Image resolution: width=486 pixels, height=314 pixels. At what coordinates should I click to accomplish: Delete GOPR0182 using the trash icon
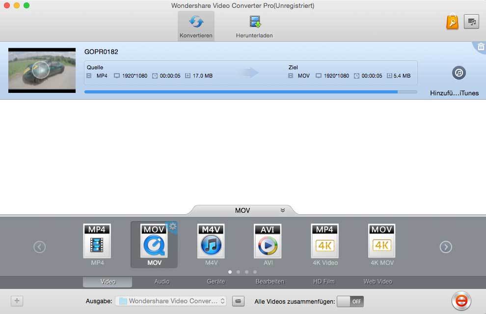(x=480, y=47)
